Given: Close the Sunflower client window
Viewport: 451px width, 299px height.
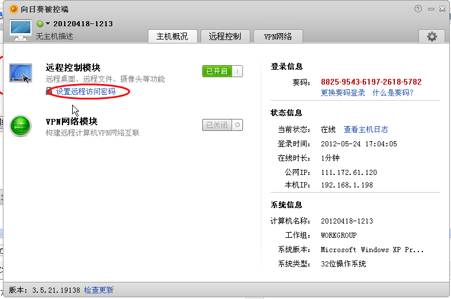Looking at the screenshot, I should coord(442,9).
